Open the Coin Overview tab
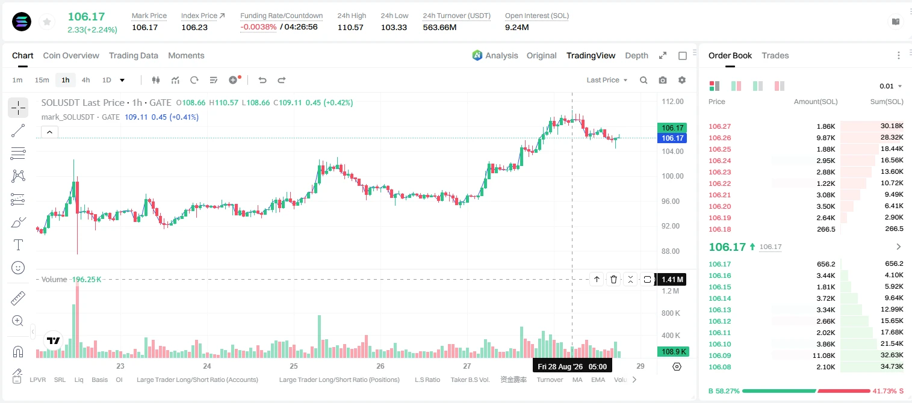The height and width of the screenshot is (403, 912). [71, 55]
